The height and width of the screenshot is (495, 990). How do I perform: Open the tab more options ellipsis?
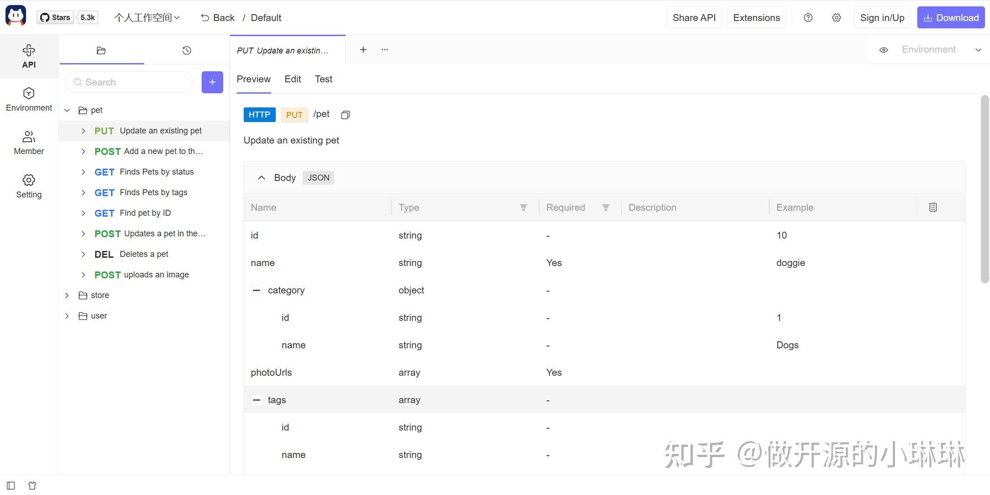click(385, 49)
